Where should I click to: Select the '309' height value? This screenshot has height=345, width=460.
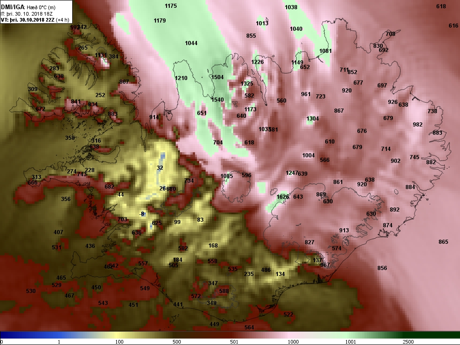pos(33,89)
